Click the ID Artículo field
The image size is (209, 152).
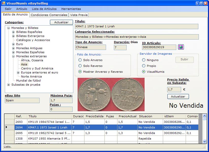(159, 47)
